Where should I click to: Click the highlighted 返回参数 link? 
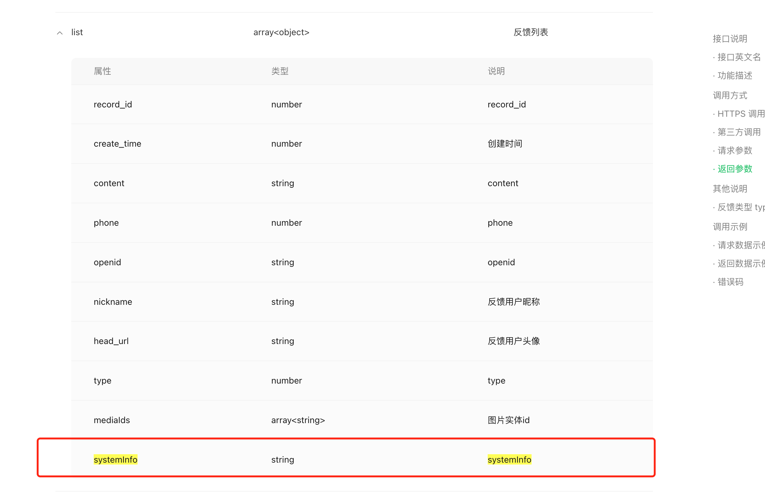[734, 169]
